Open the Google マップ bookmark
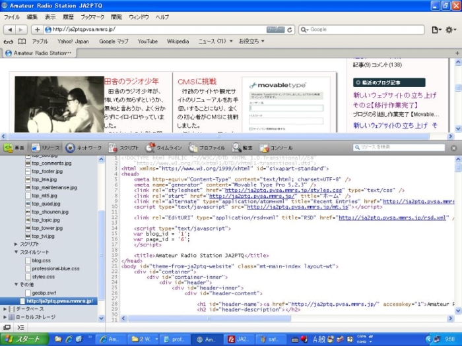 [x=114, y=42]
